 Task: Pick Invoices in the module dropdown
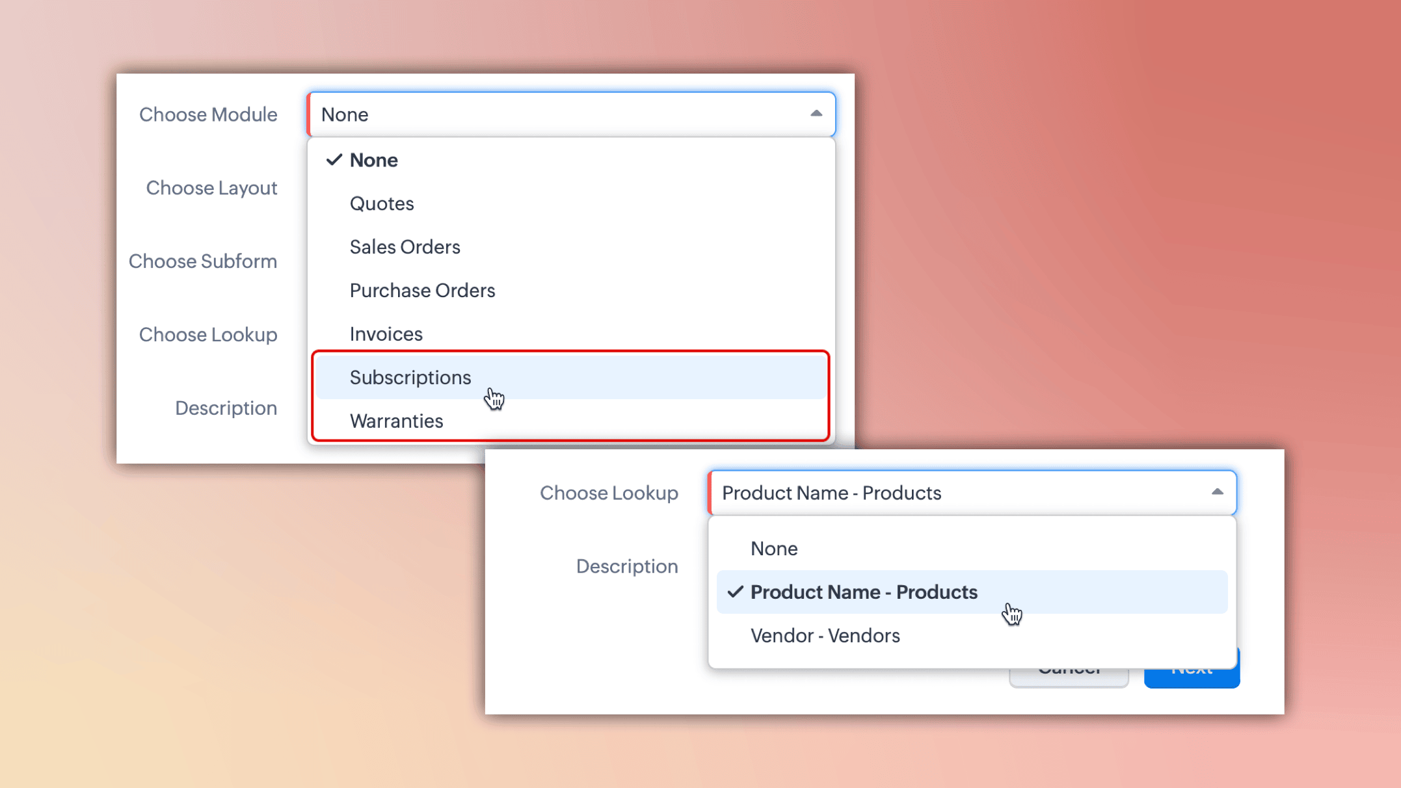[x=386, y=334]
